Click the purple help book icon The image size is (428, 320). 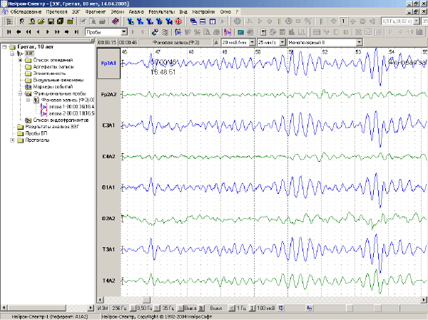pyautogui.click(x=116, y=21)
